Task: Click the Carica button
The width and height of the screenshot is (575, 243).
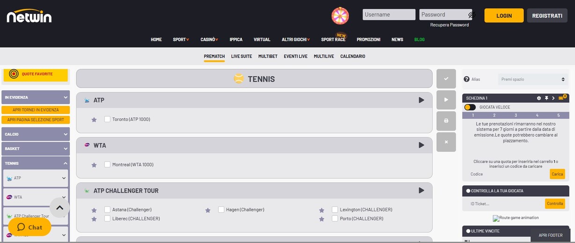Action: click(557, 174)
